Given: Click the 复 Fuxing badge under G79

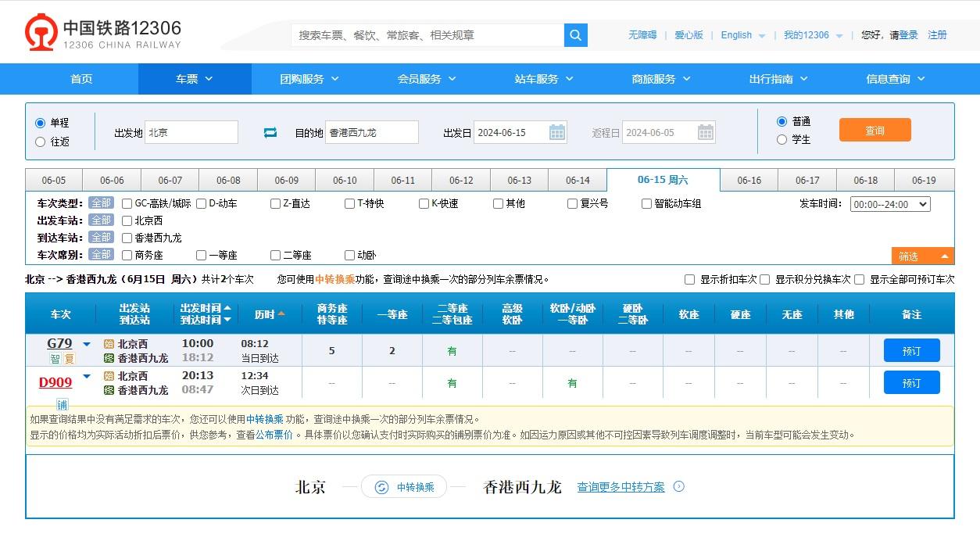Looking at the screenshot, I should [x=69, y=357].
